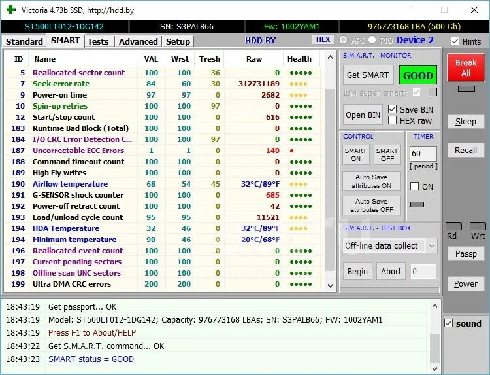Click the Begin test button
Screen dimensions: 490x375
(357, 272)
